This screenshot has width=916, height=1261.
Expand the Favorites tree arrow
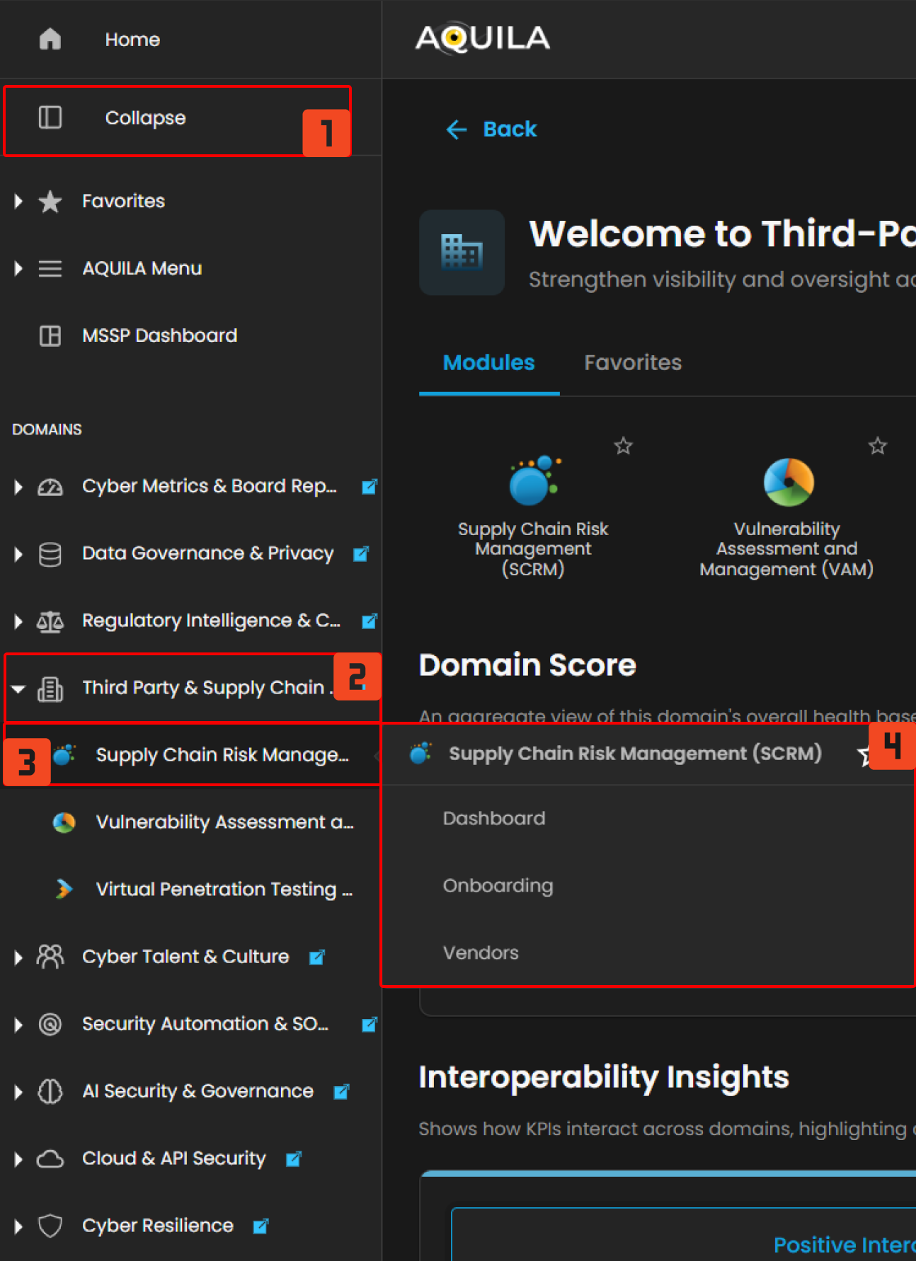(x=18, y=201)
